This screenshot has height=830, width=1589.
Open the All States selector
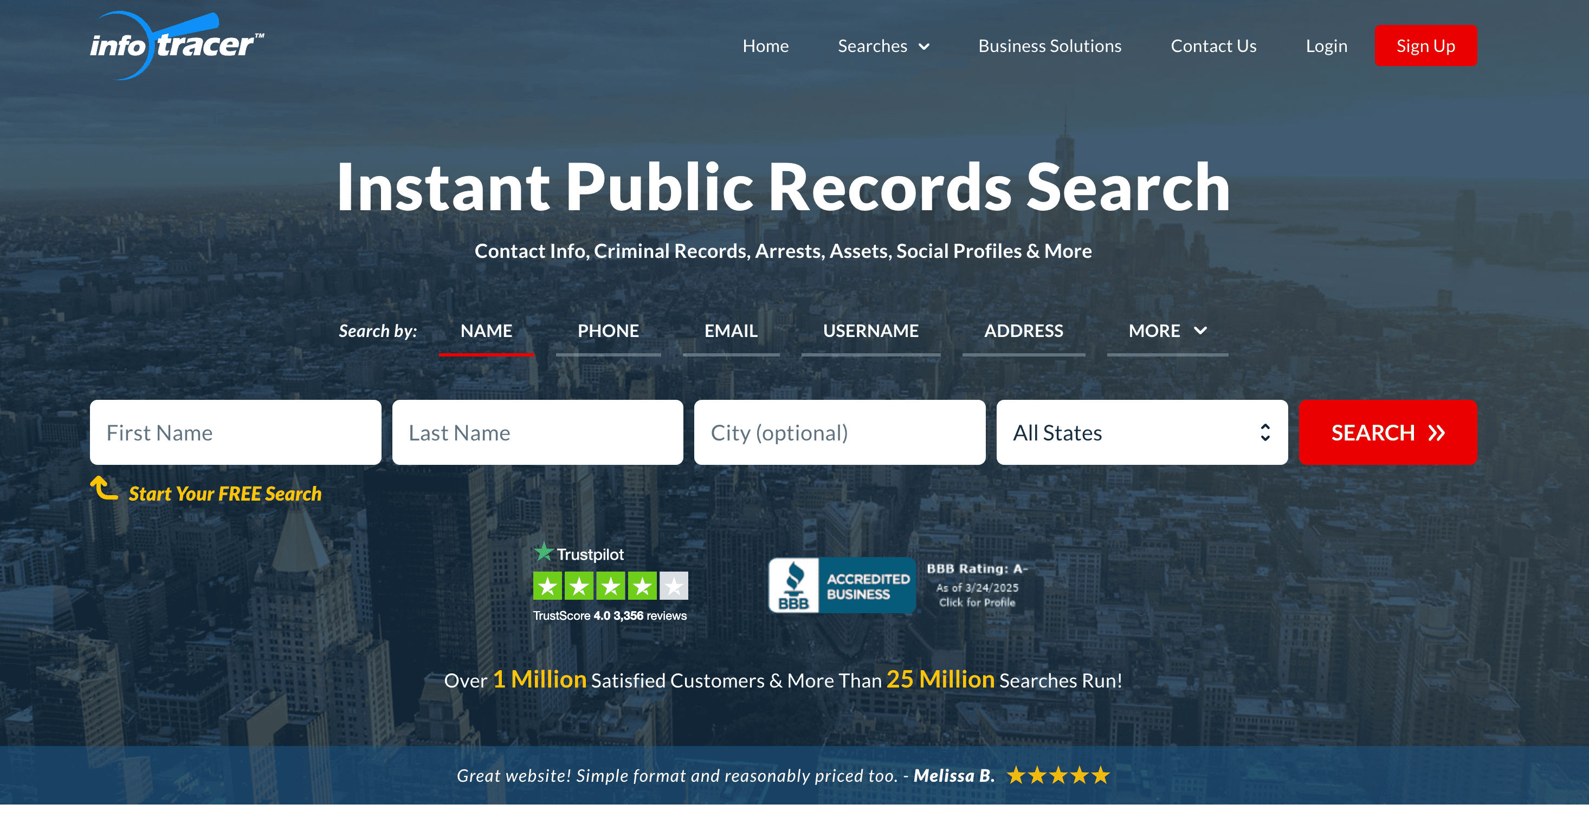tap(1141, 432)
